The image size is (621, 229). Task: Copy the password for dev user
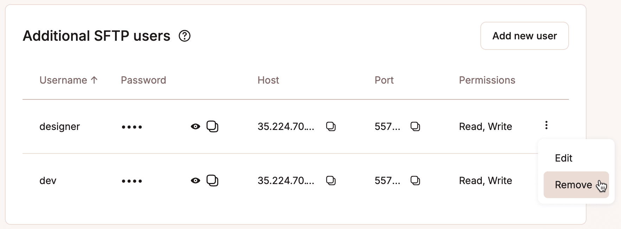click(213, 181)
